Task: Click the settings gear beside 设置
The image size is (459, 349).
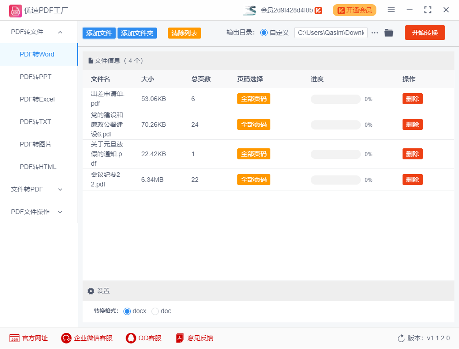Action: coord(90,291)
